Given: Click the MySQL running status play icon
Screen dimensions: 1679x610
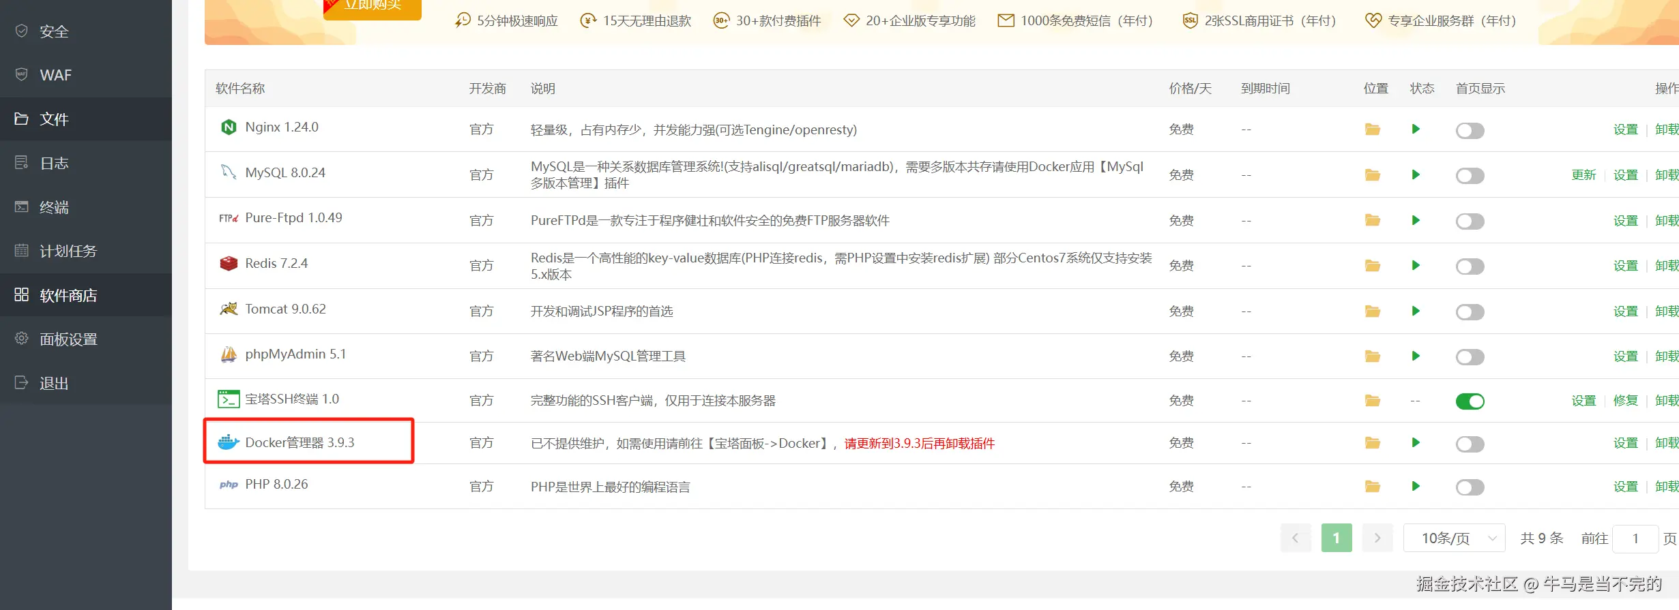Looking at the screenshot, I should coord(1416,174).
